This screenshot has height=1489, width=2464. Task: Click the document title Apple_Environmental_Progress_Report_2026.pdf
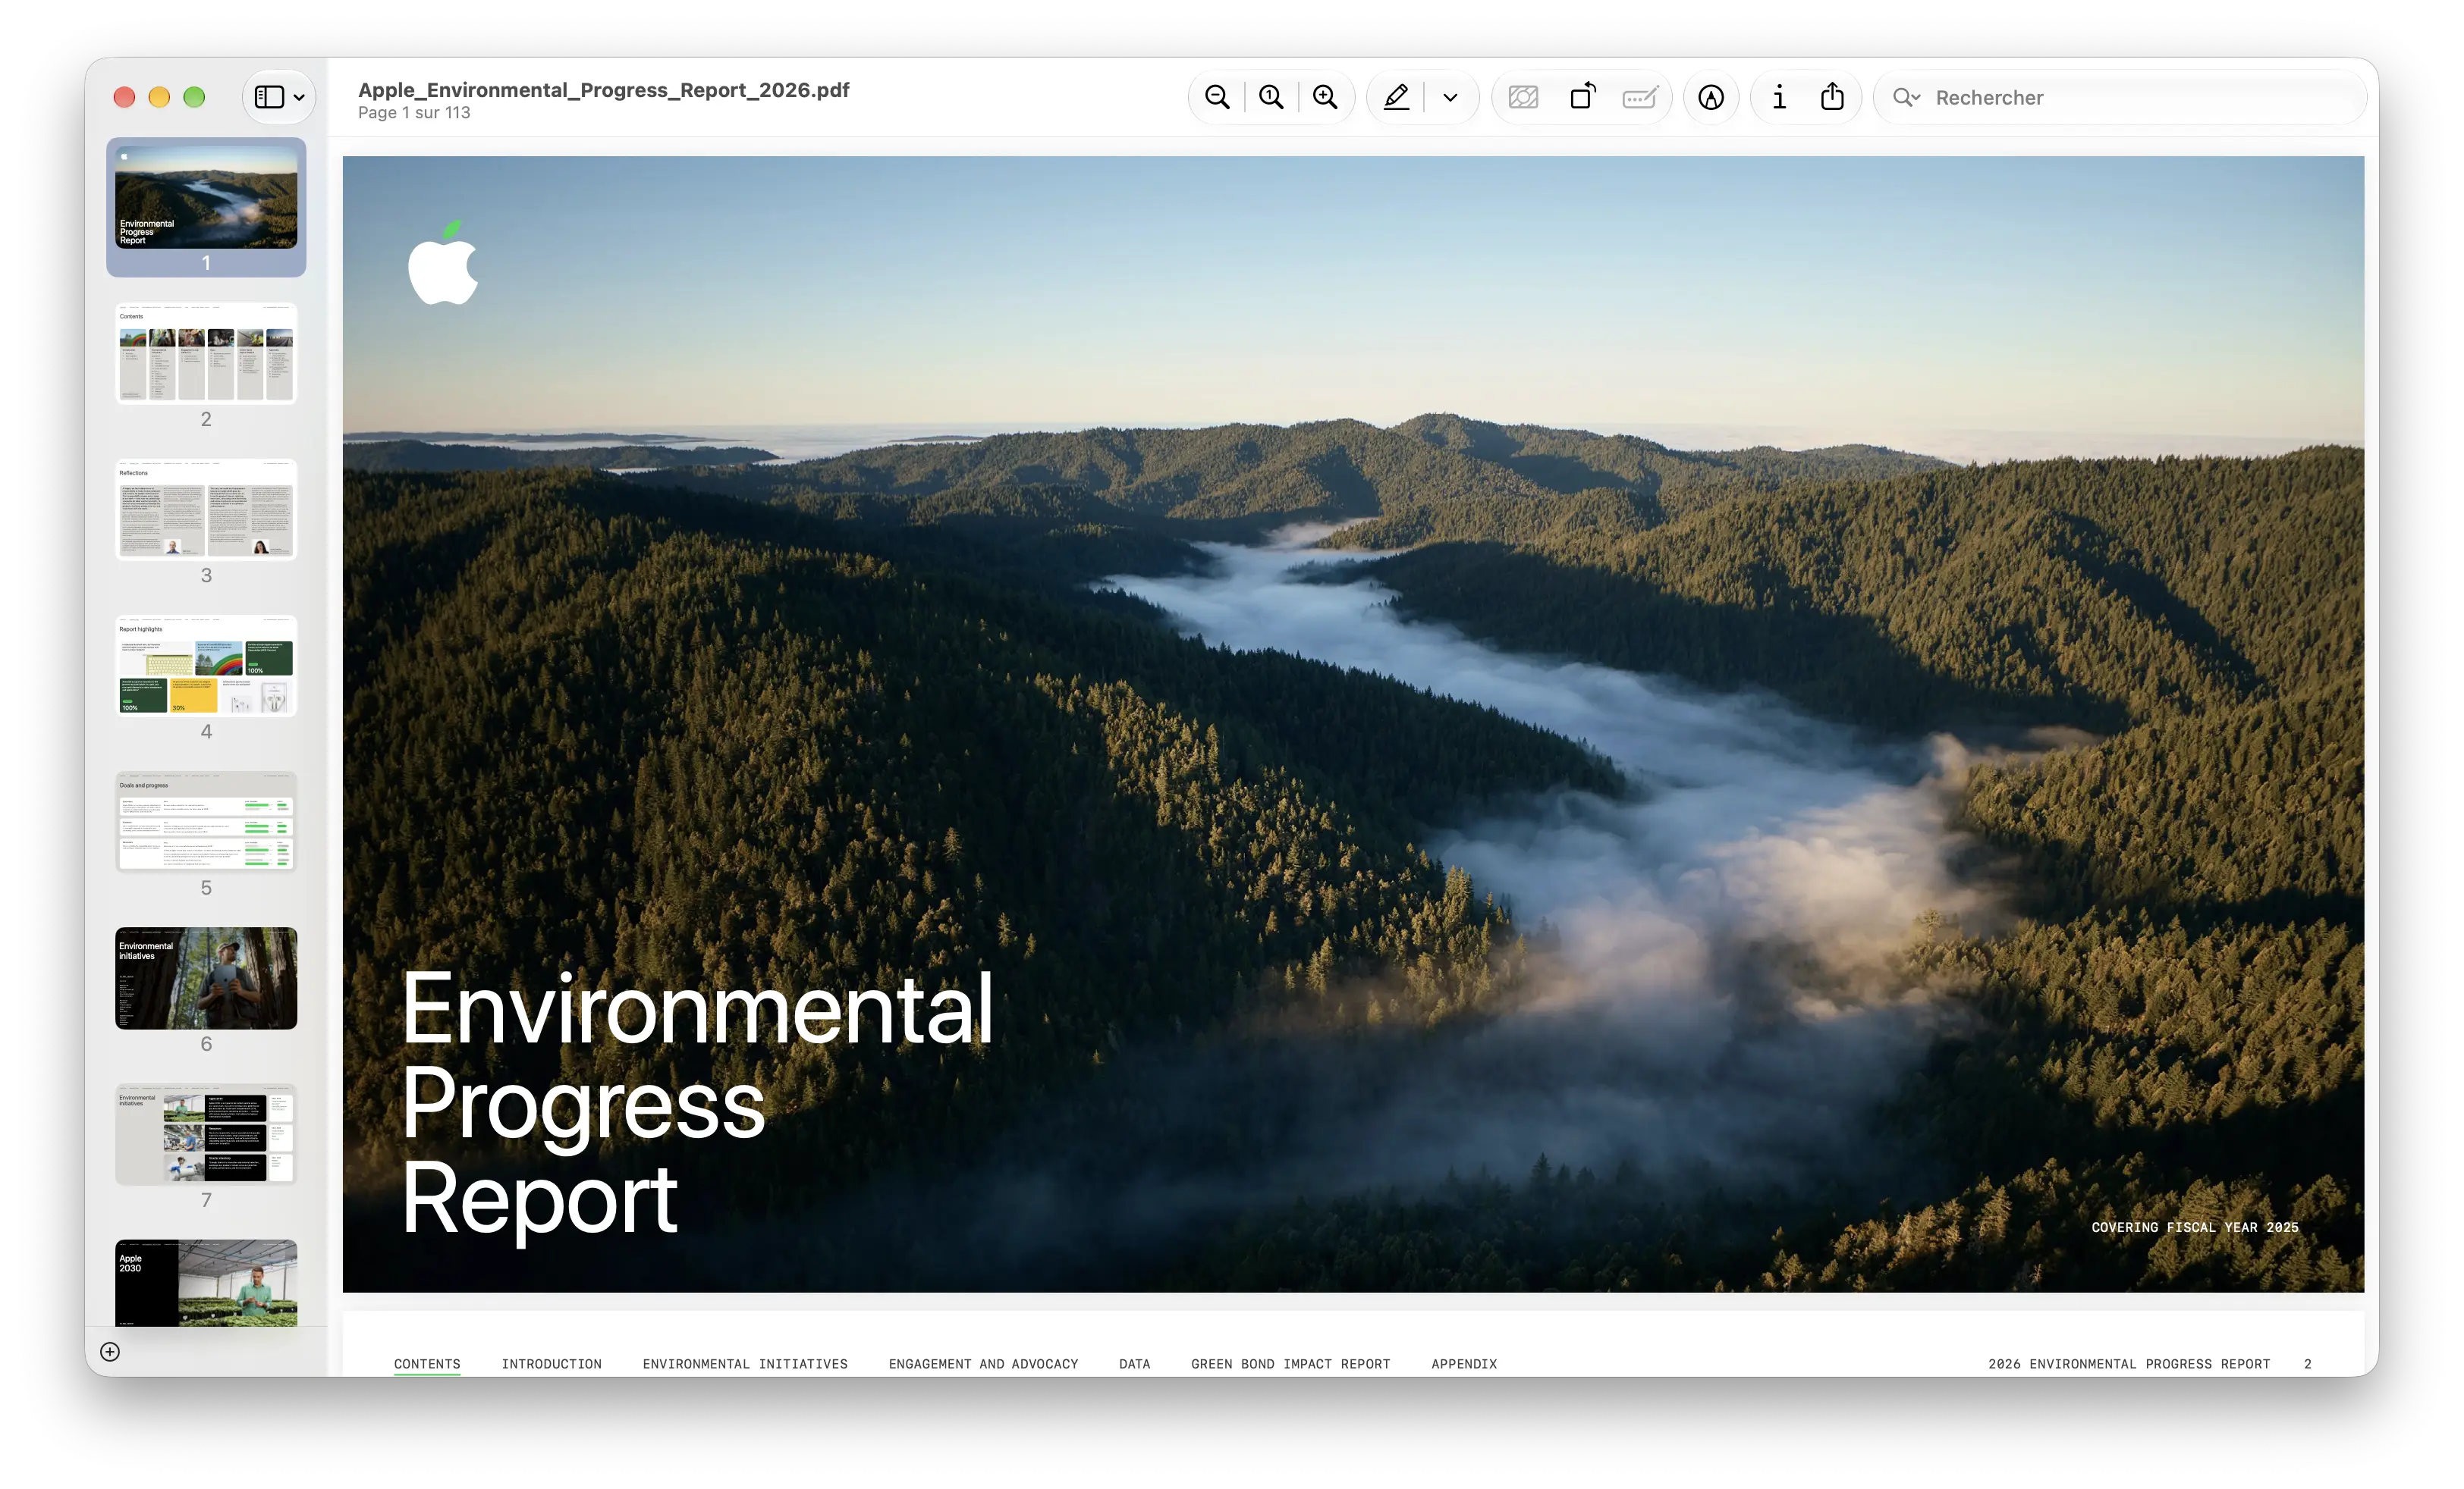603,90
